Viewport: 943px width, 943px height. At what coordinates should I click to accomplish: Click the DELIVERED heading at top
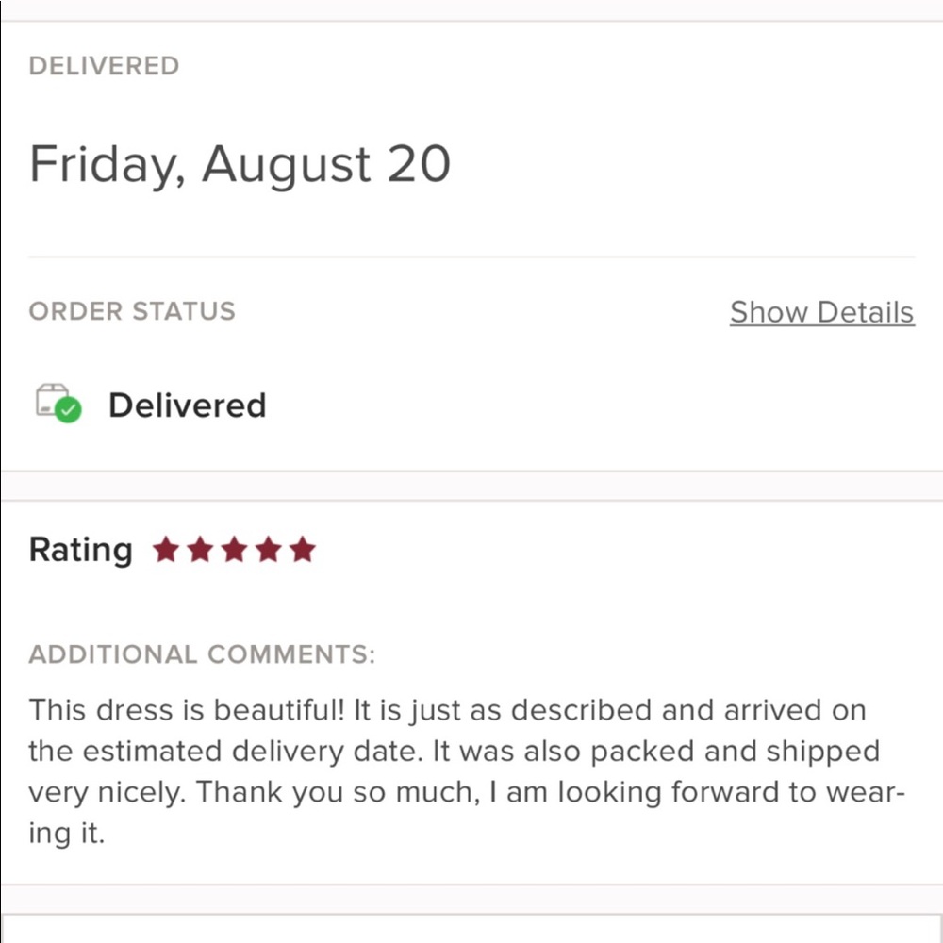point(104,66)
